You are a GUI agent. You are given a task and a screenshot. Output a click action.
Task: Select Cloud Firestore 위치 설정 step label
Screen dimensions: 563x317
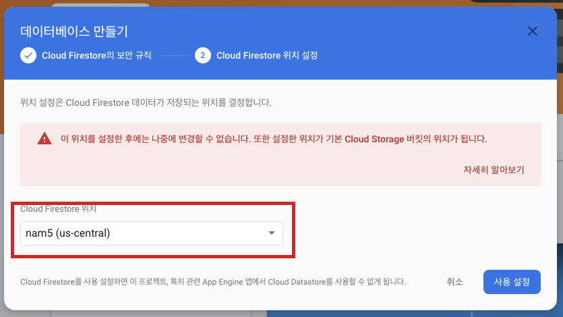[x=267, y=56]
